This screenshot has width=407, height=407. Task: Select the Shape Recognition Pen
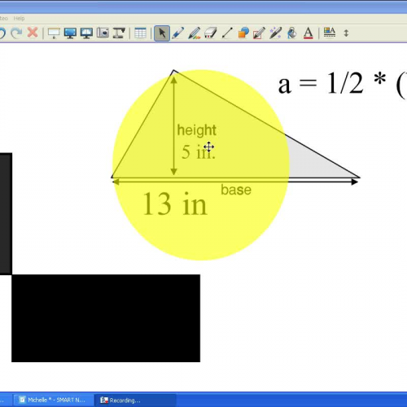coord(259,33)
